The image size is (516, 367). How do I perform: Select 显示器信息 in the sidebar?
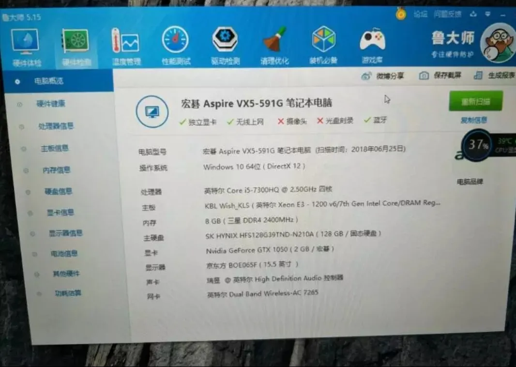click(65, 233)
